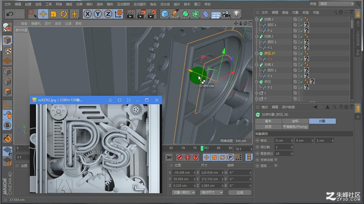Toggle Z axis lock
Screen dimensions: 364x204
(x=108, y=14)
